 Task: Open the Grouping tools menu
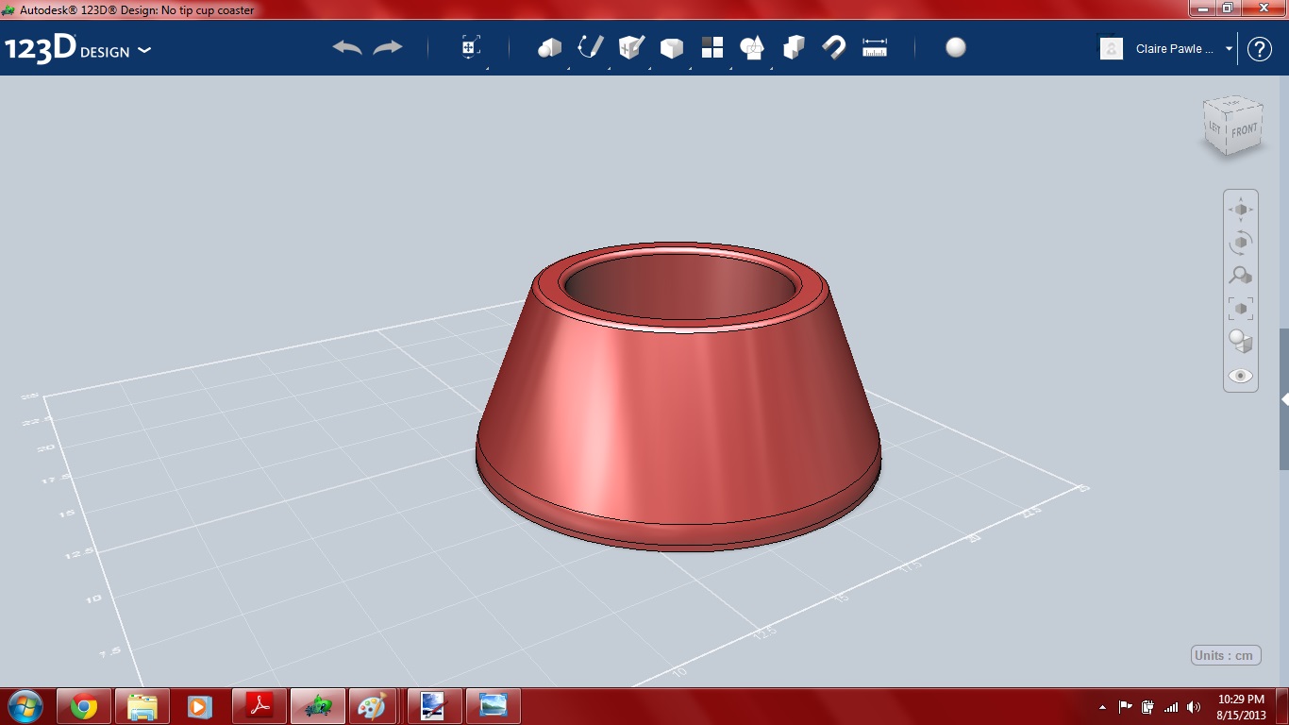[x=753, y=48]
